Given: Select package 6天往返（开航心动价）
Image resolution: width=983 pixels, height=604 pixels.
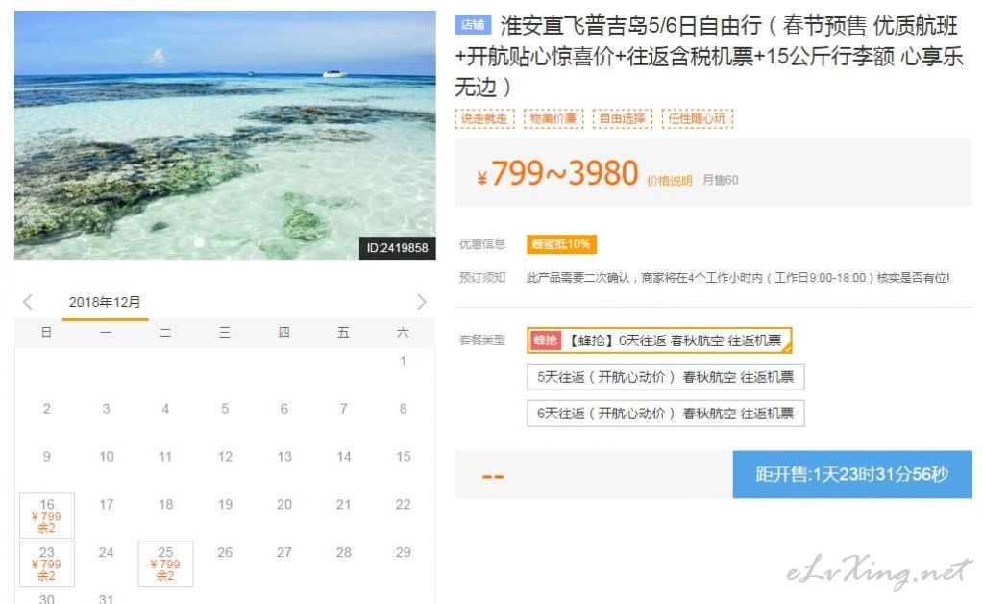Looking at the screenshot, I should pos(665,414).
